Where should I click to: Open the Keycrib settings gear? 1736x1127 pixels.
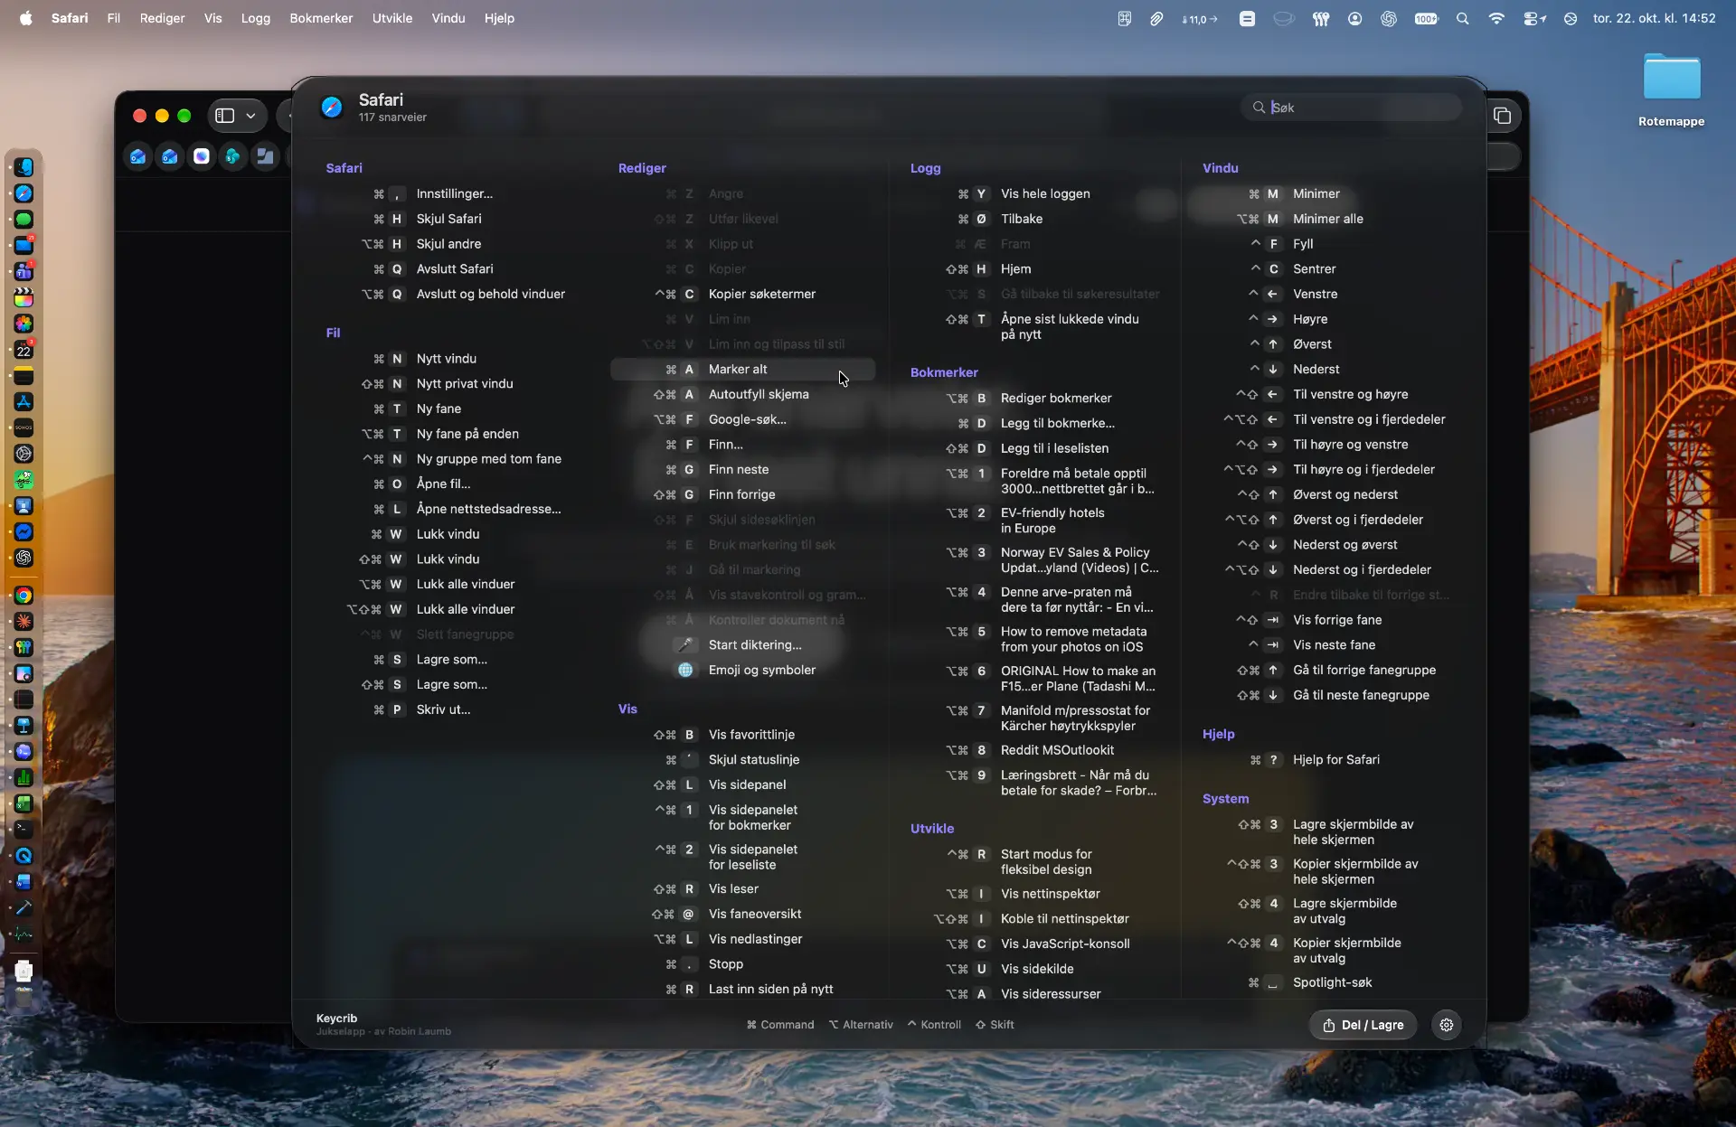pyautogui.click(x=1447, y=1025)
